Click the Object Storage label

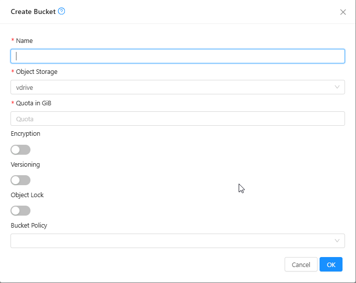pos(36,72)
